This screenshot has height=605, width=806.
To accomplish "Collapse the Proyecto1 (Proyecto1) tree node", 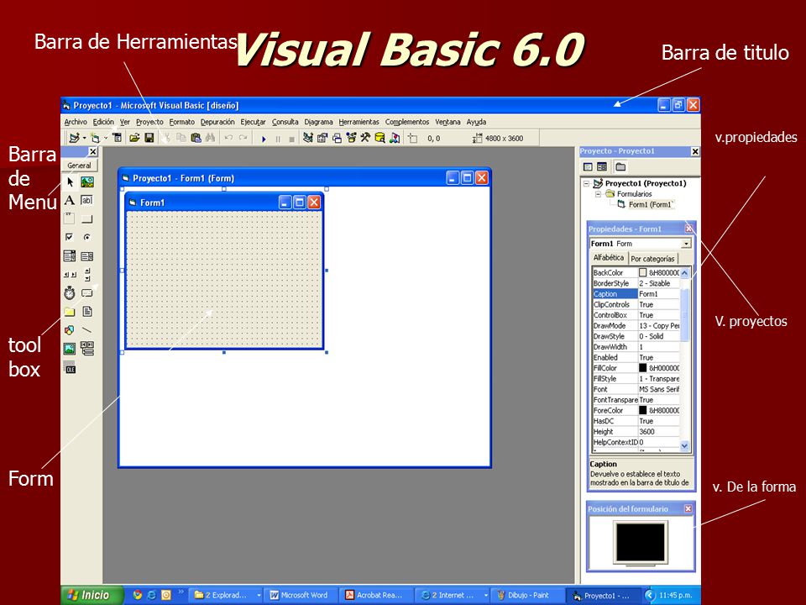I will point(586,183).
